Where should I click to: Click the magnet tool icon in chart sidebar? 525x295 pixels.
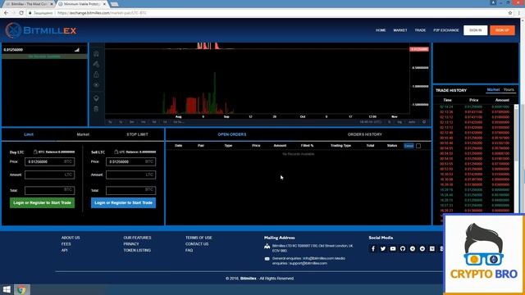[x=96, y=54]
